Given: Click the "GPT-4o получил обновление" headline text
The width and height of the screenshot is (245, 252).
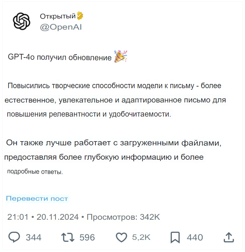Looking at the screenshot, I should coord(60,57).
